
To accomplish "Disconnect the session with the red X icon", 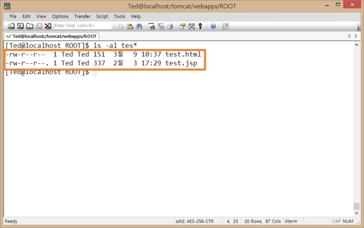I will [x=48, y=26].
